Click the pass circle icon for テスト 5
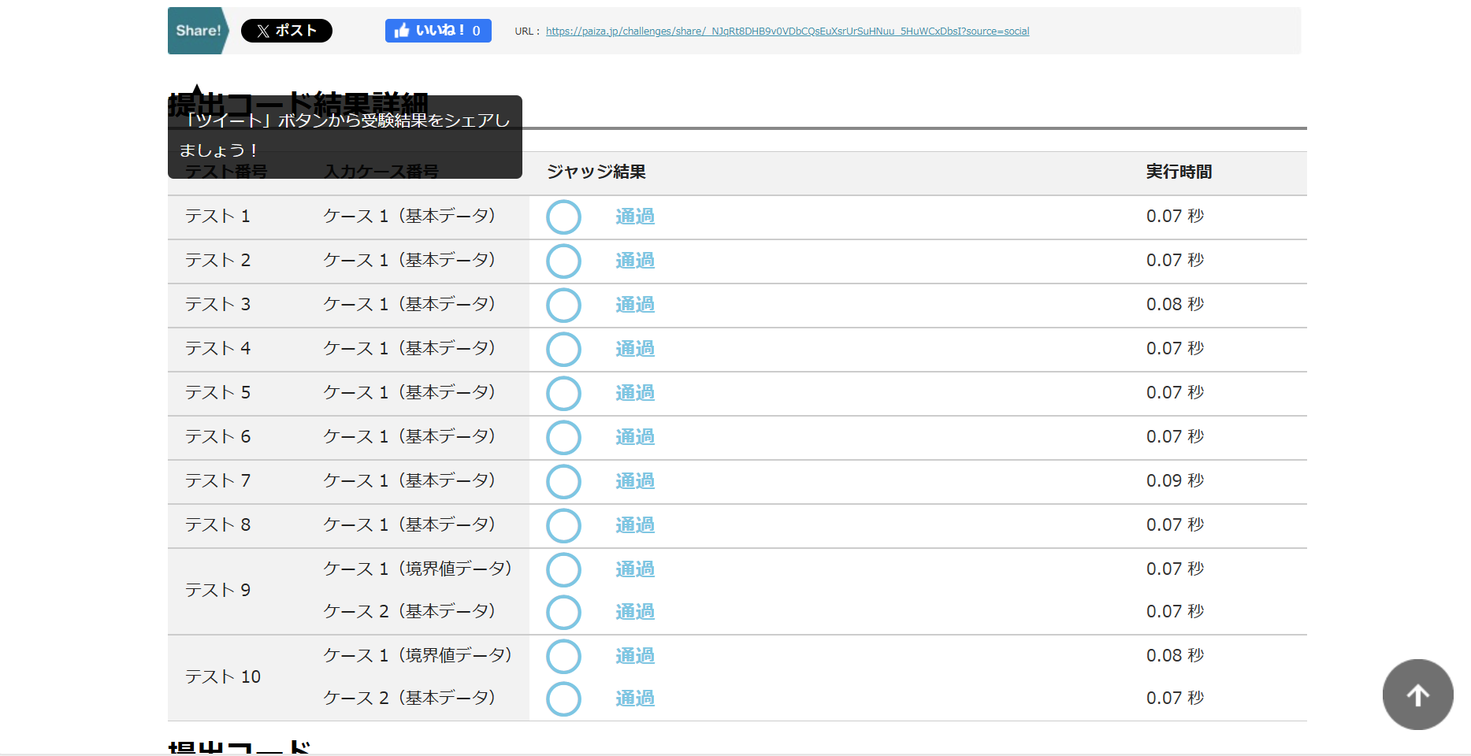The width and height of the screenshot is (1471, 756). pos(563,394)
